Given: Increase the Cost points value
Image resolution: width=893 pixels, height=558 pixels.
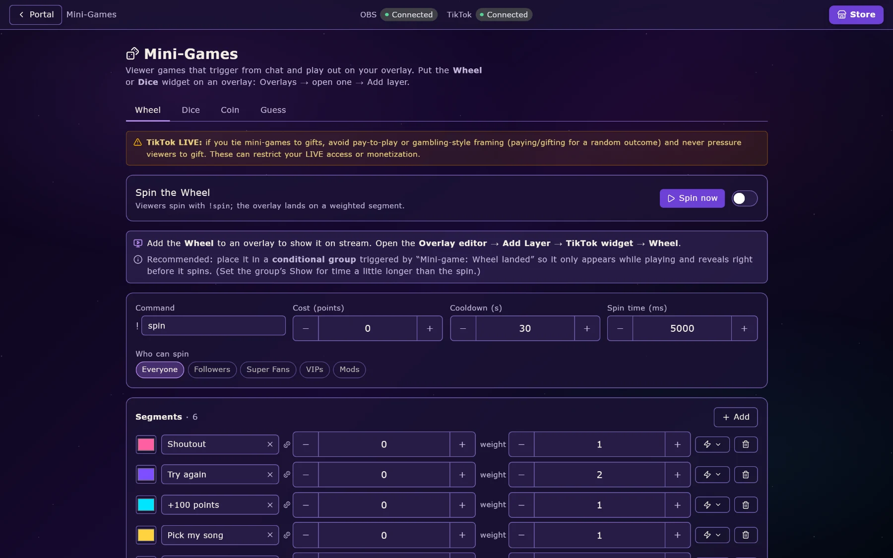Looking at the screenshot, I should [430, 328].
